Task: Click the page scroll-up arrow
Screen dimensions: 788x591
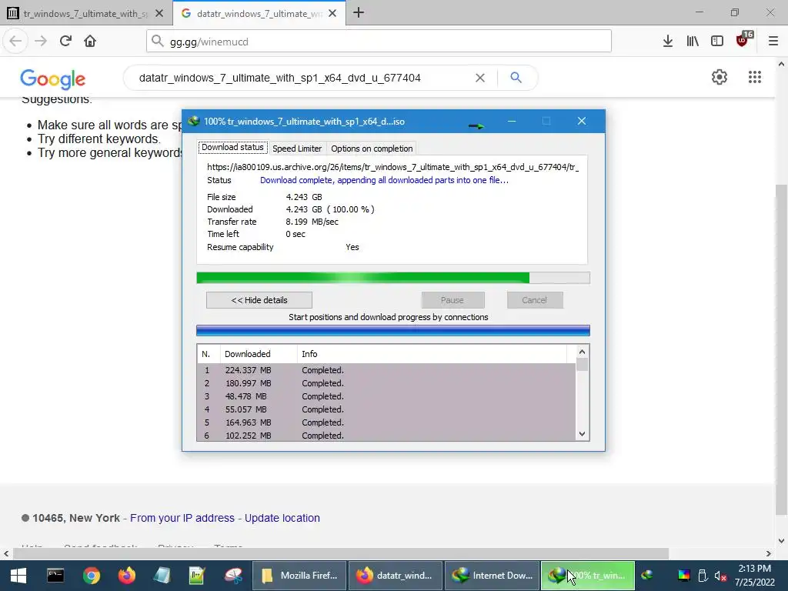Action: (x=782, y=64)
